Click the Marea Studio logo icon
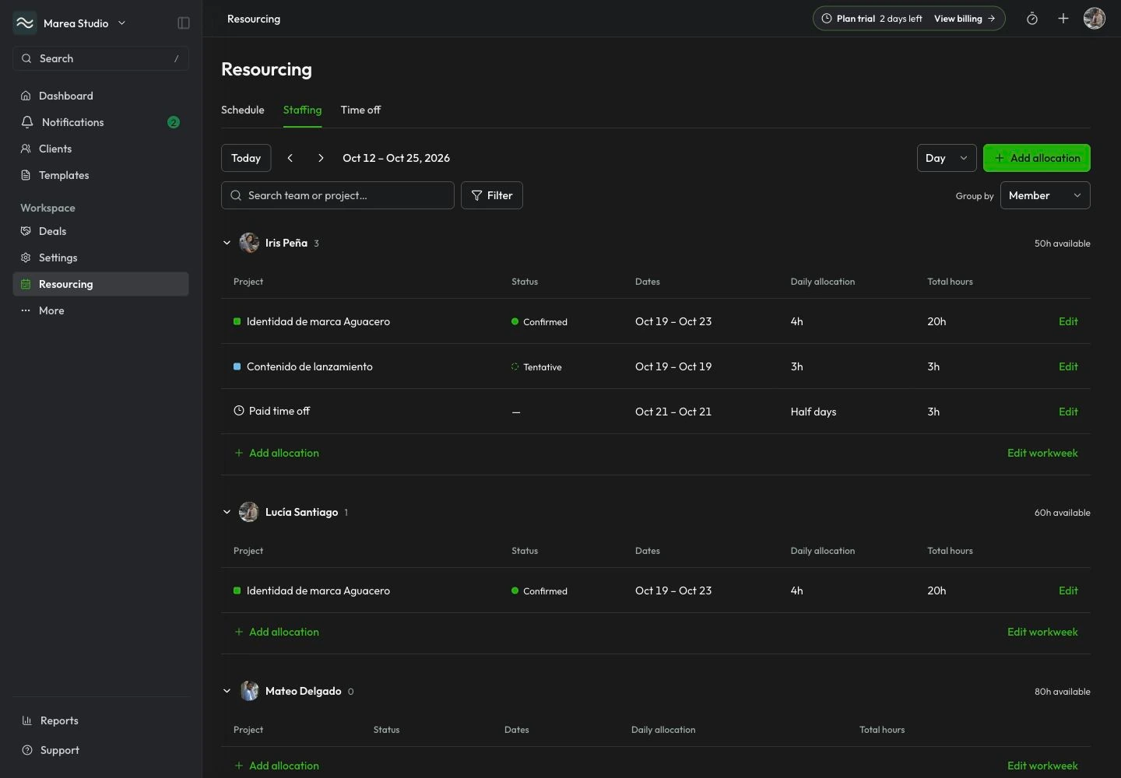This screenshot has height=778, width=1121. click(25, 23)
